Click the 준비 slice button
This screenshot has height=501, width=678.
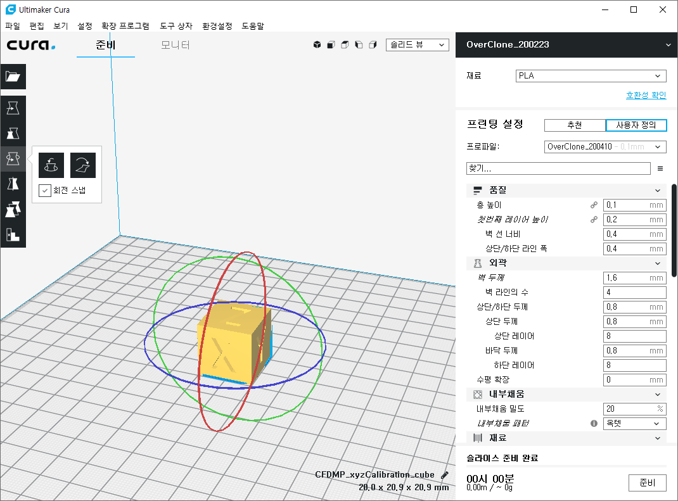click(648, 483)
